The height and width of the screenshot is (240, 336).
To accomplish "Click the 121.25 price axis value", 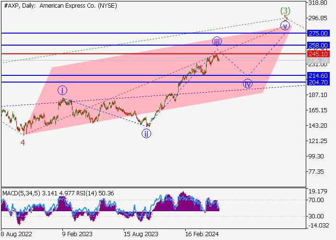I will tap(318, 141).
